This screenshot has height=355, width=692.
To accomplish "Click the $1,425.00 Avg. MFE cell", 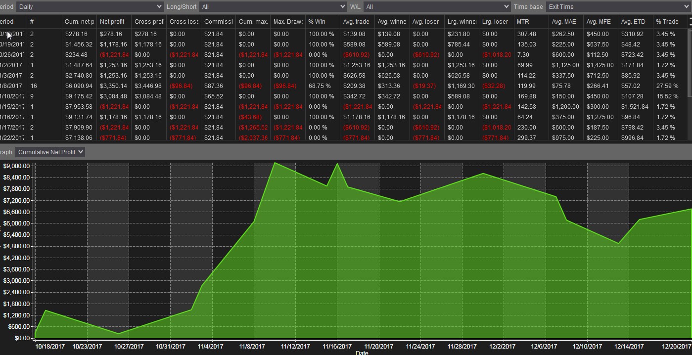I will 600,65.
